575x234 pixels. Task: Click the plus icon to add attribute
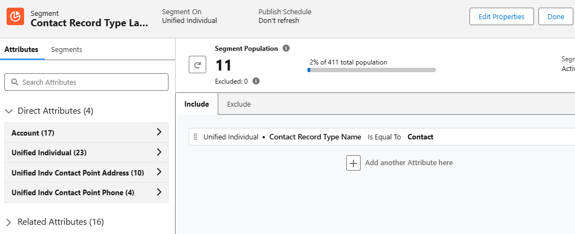pyautogui.click(x=353, y=163)
